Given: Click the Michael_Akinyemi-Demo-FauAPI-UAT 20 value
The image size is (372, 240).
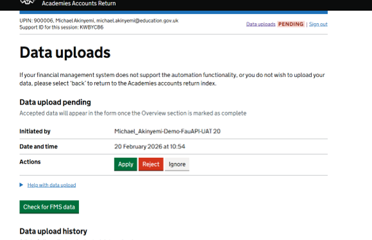Looking at the screenshot, I should click(167, 132).
